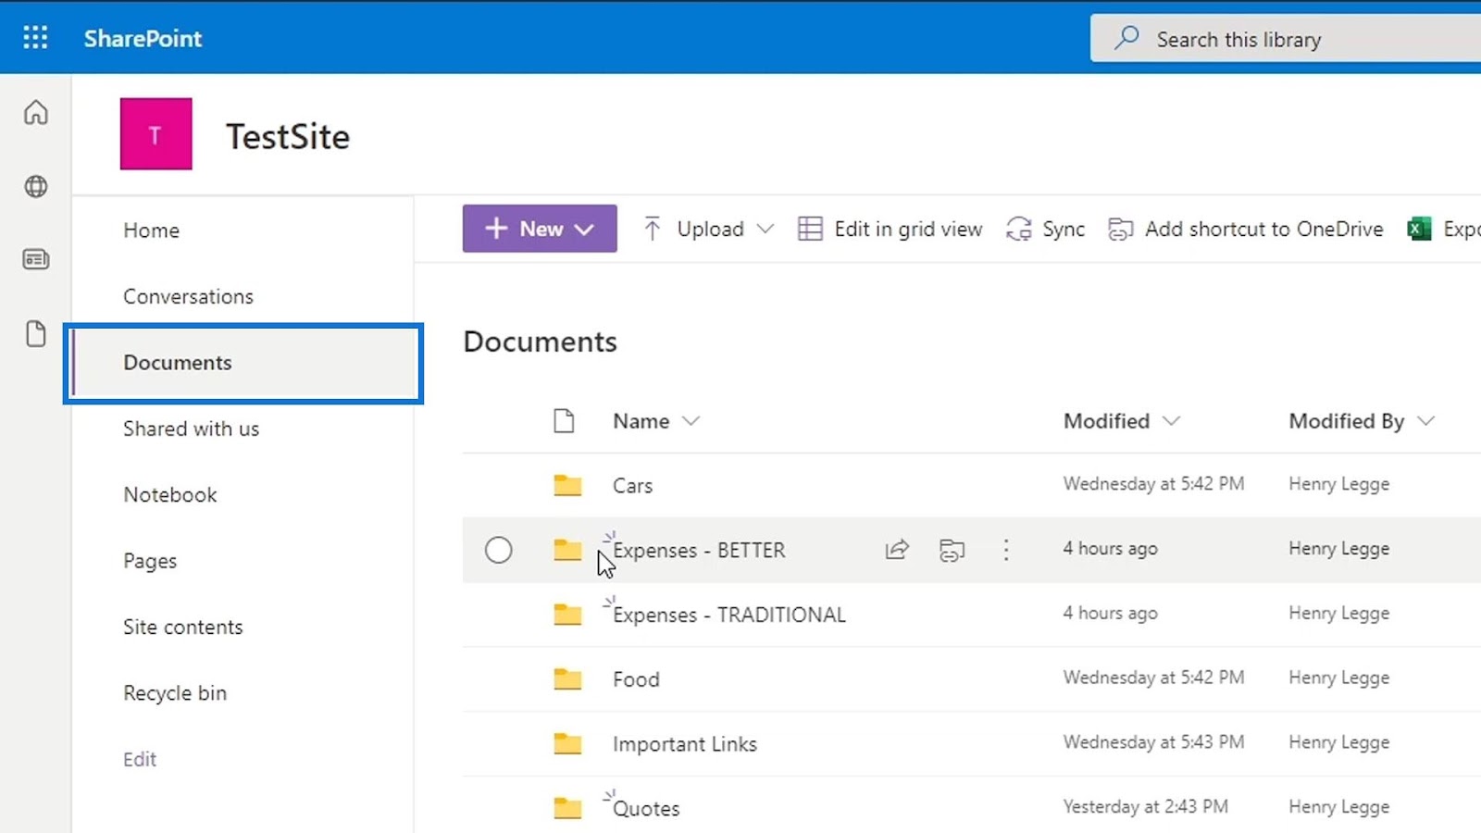Select Documents in site navigation
Image resolution: width=1481 pixels, height=833 pixels.
[x=243, y=363]
